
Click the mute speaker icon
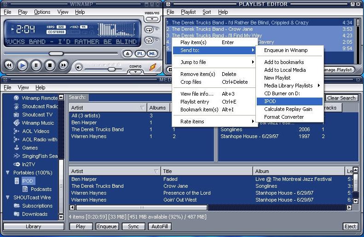point(79,68)
